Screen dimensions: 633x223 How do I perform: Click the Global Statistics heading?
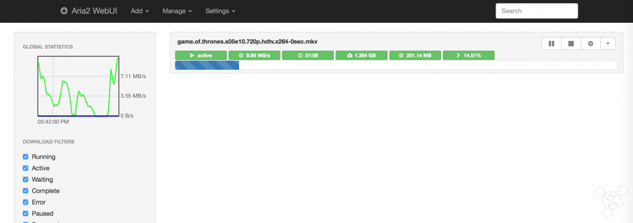click(48, 47)
